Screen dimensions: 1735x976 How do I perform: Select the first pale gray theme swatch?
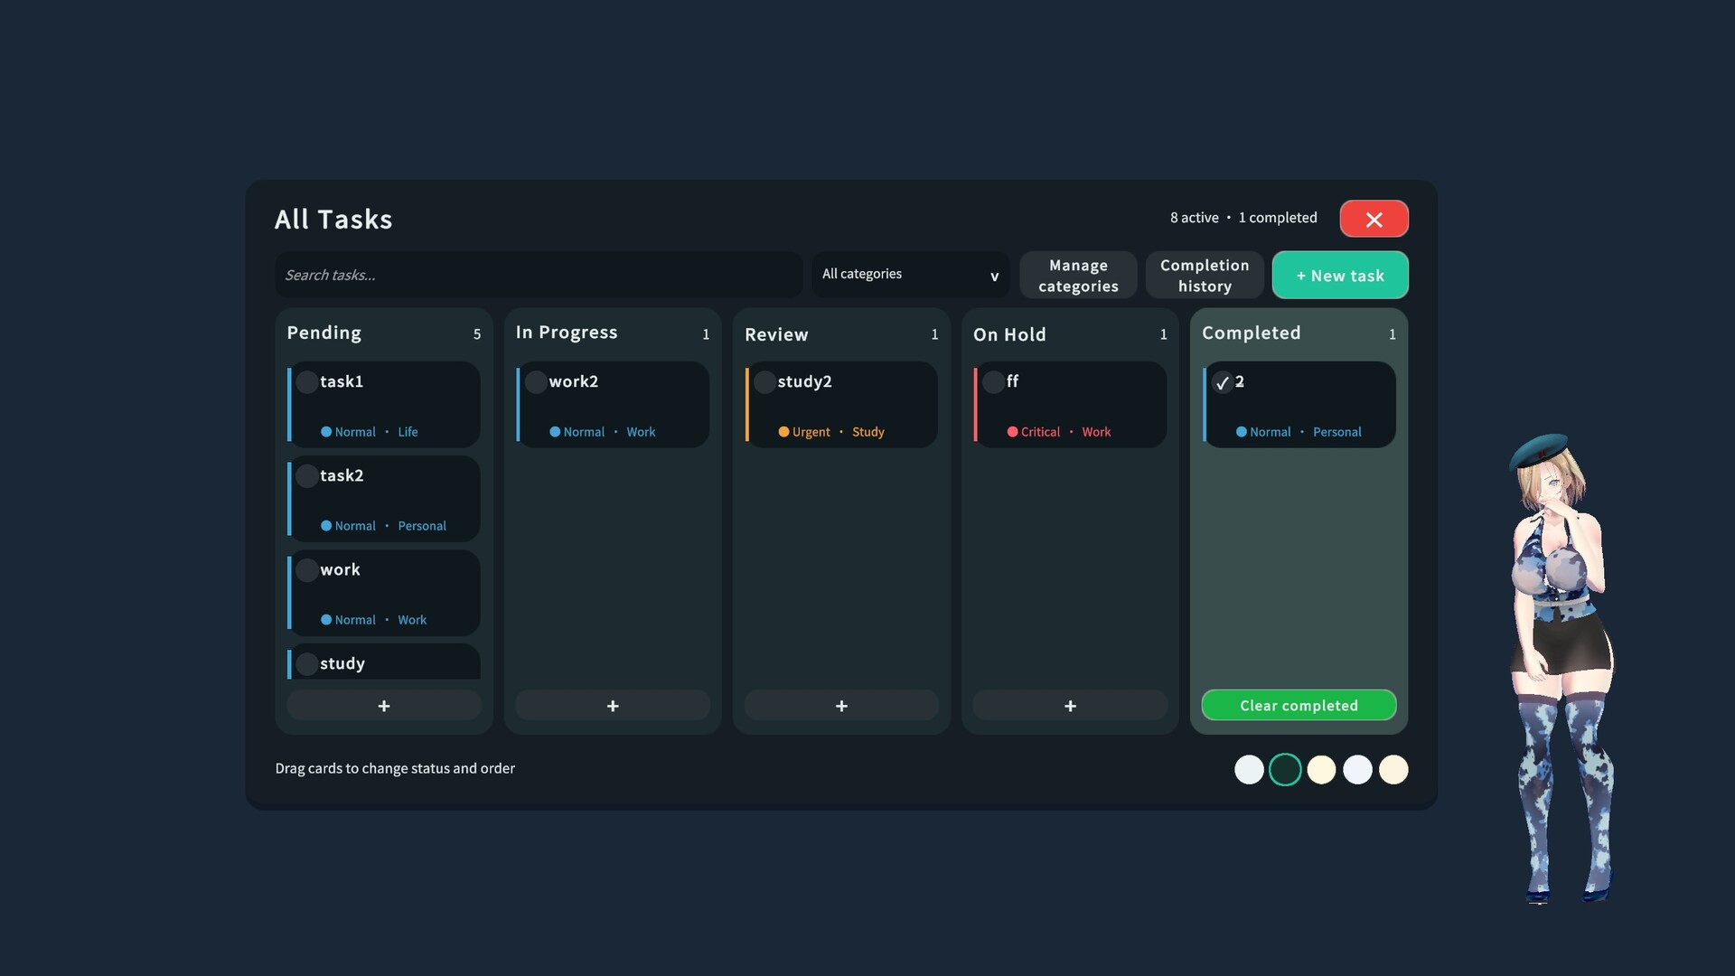(1249, 770)
